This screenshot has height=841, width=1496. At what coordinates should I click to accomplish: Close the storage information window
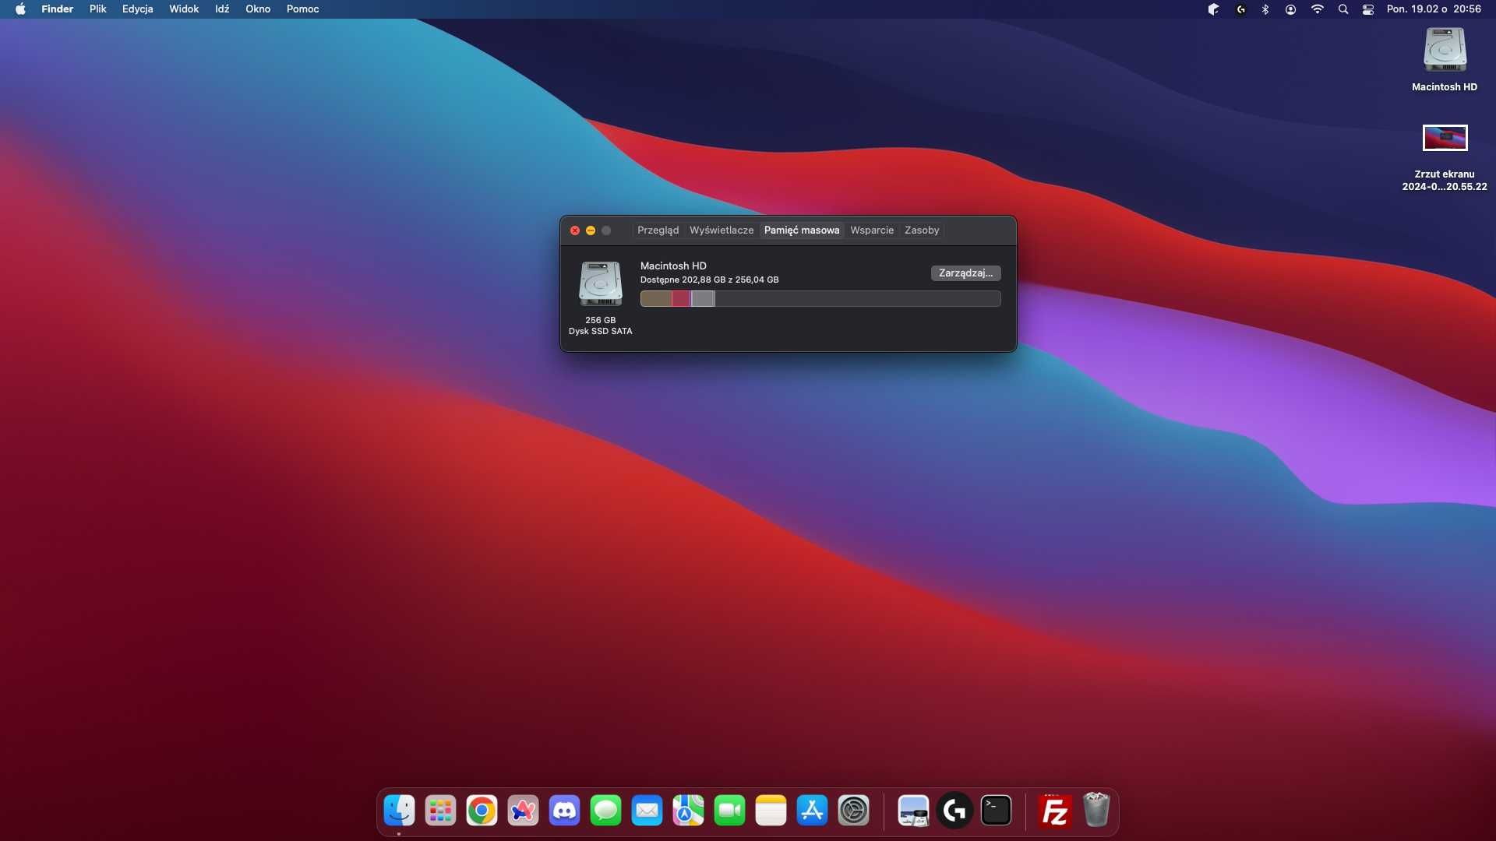coord(575,230)
